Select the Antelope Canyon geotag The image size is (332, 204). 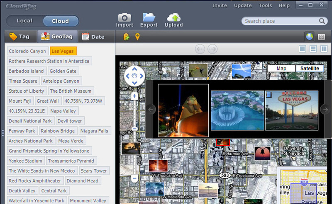pyautogui.click(x=61, y=81)
